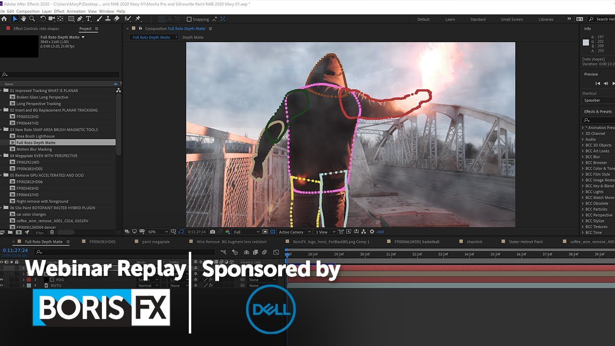Open the Project panel hamburger menu
Viewport: 615px width, 346px height.
96,29
